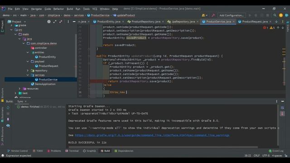Select DemoApplication in project tree

click(x=45, y=84)
